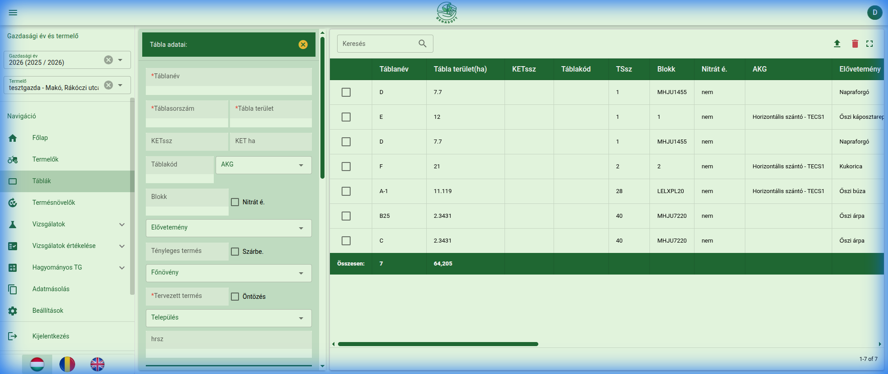The image size is (888, 374).
Task: Click Kijelentkezés to log out
Action: click(x=50, y=336)
